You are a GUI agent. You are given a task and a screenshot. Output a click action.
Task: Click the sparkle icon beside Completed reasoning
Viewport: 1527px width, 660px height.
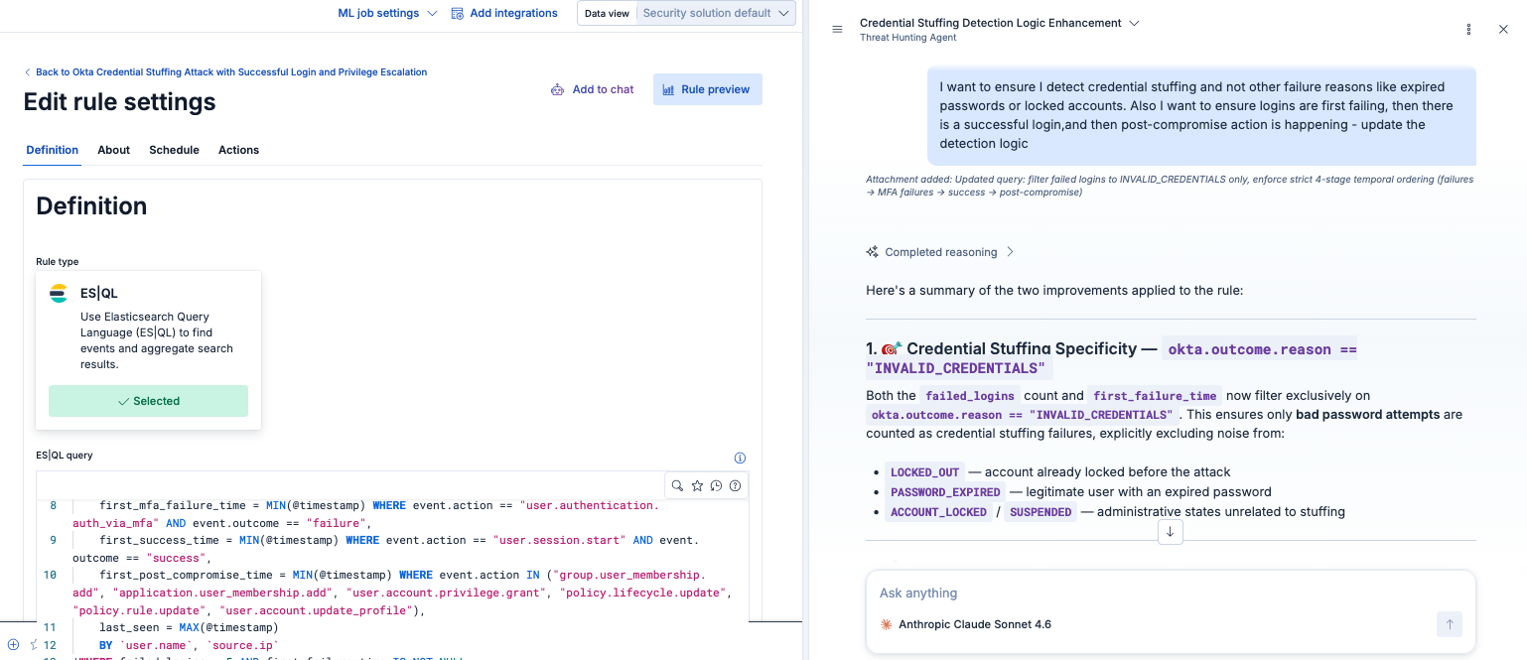[873, 252]
